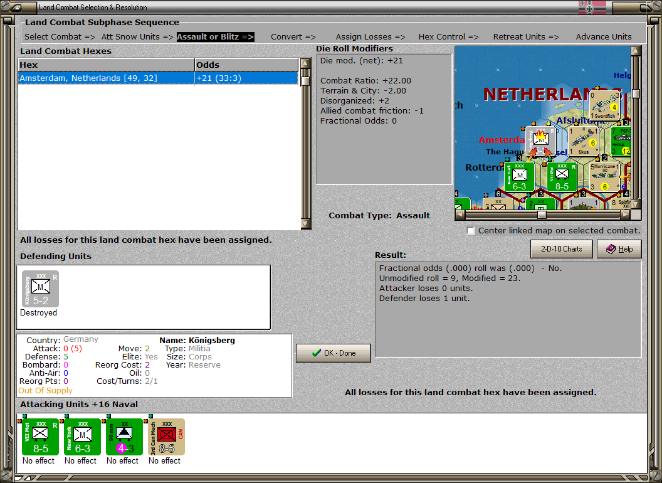This screenshot has width=662, height=483.
Task: Click the German flag icon in the title bar
Action: click(x=592, y=8)
